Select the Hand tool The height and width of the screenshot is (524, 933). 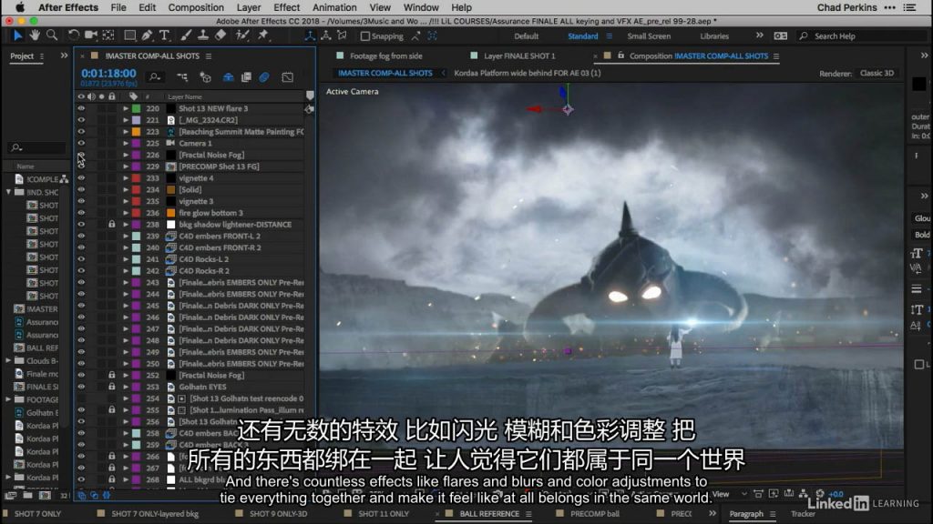pos(35,35)
